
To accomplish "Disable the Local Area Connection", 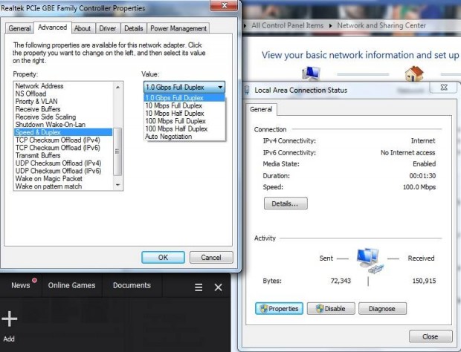I will pos(331,308).
